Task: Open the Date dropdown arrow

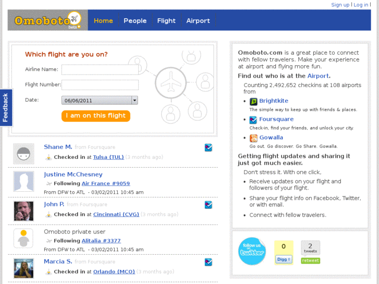Action: click(135, 100)
